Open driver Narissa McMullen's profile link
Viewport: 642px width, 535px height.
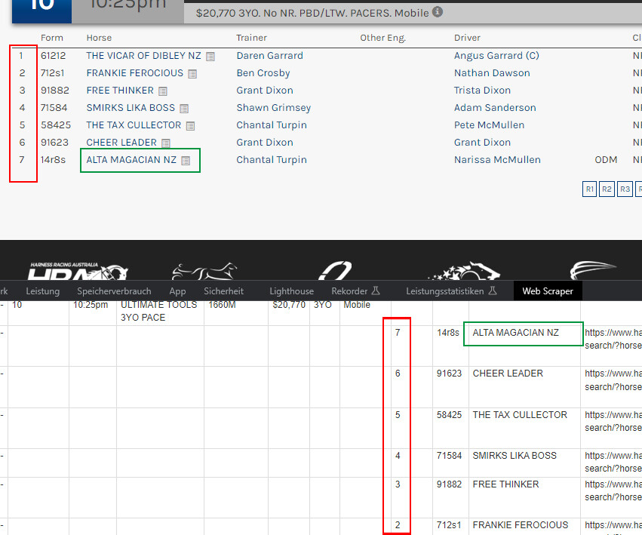[497, 160]
